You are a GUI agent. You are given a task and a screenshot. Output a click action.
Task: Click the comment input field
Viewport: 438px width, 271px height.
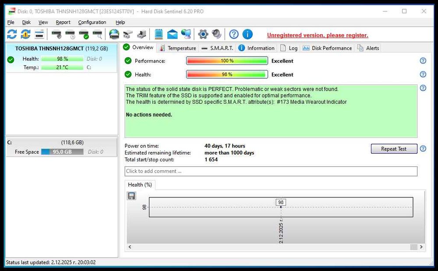pyautogui.click(x=271, y=171)
